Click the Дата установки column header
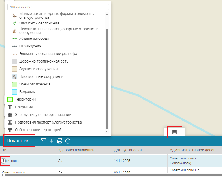222x182 pixels. tap(139, 150)
